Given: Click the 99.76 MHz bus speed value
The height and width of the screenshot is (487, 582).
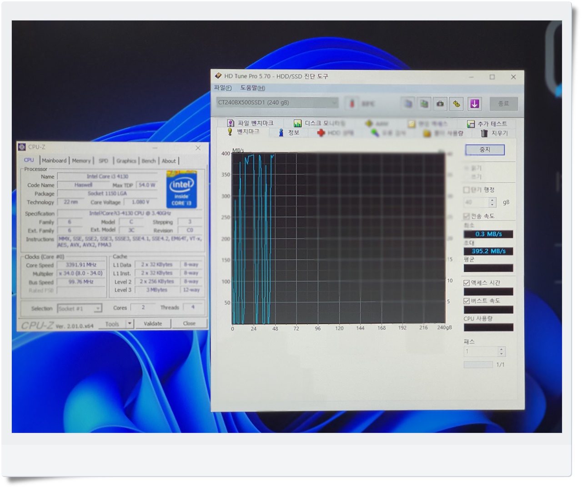Looking at the screenshot, I should (81, 282).
